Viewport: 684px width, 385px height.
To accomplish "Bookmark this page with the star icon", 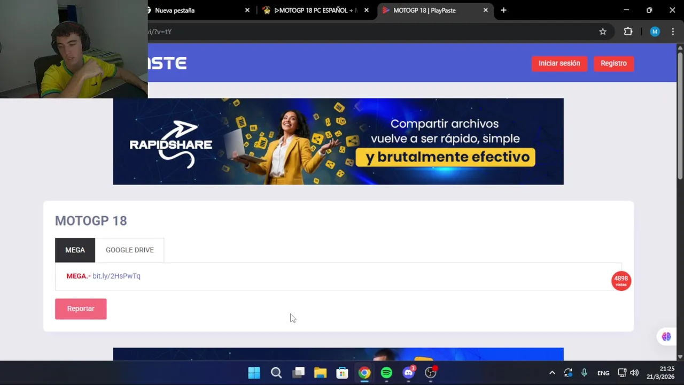I will click(x=603, y=32).
